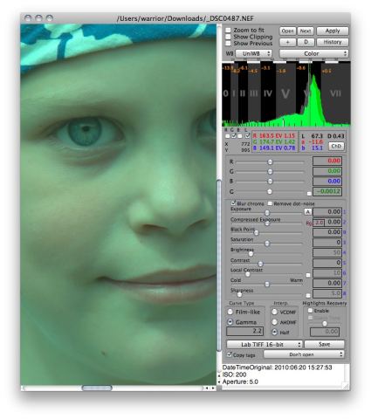Open the Lab TIFF 16-bit format dropdown
371x419 pixels.
point(265,345)
